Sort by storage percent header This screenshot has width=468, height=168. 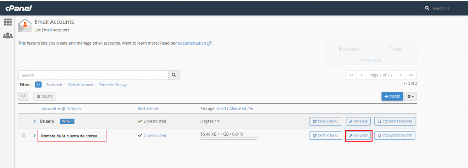tap(251, 108)
